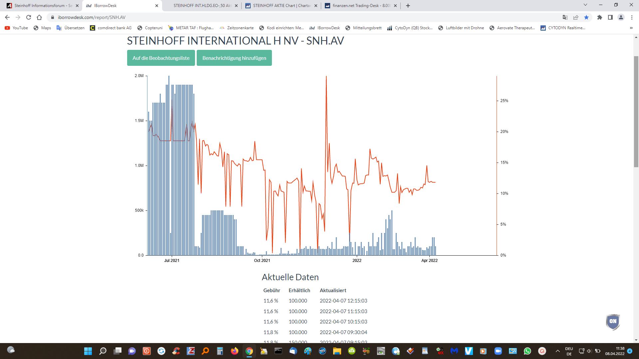Select the 2022-04-07 09:30:04 timestamp
This screenshot has width=639, height=359.
pos(343,332)
